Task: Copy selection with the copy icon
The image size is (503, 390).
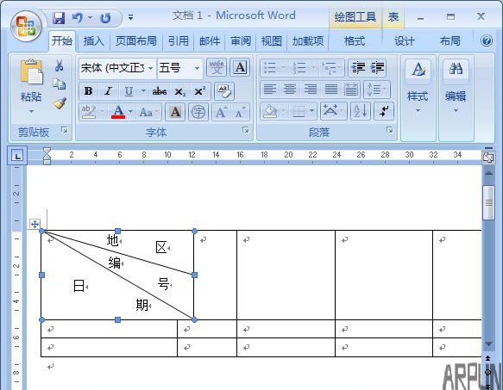Action: pos(59,84)
